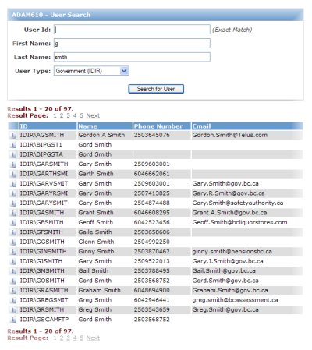This screenshot has height=350, width=312.
Task: Open info icon next to IDIR\BIPGST1
Action: coord(13,145)
